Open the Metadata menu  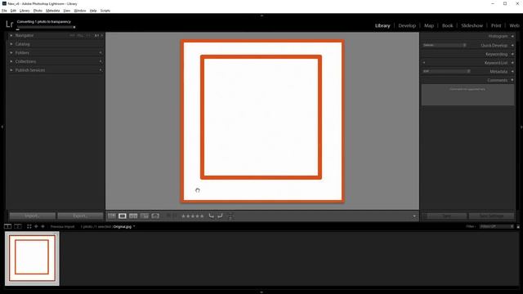click(52, 11)
